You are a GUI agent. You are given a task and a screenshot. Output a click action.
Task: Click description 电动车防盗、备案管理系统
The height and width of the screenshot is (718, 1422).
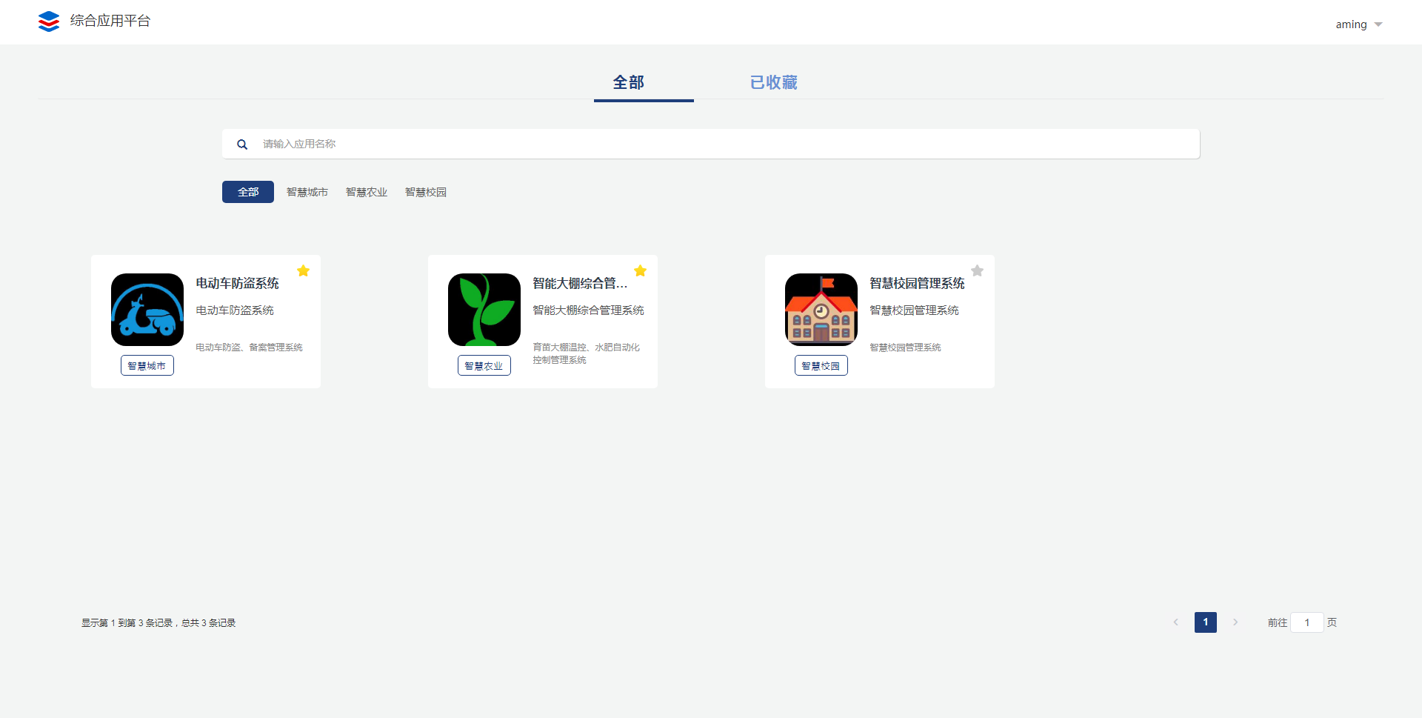(249, 347)
